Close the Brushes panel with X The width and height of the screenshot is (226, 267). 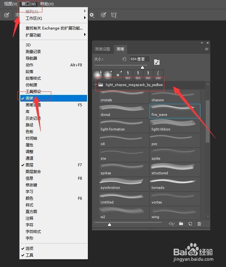(x=208, y=43)
